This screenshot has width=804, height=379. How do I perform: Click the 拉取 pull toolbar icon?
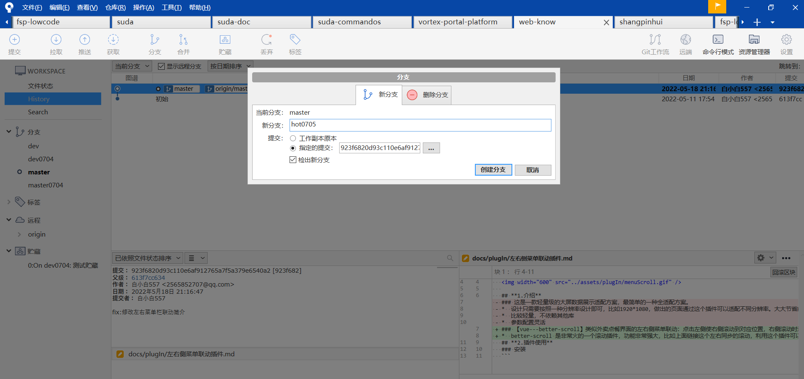click(x=56, y=40)
